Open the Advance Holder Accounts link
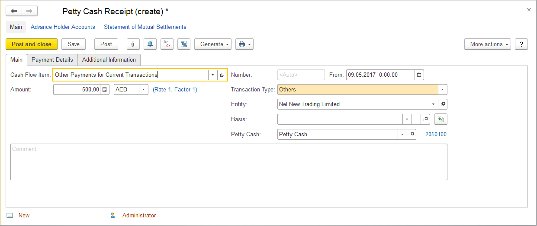The image size is (537, 226). pos(63,27)
